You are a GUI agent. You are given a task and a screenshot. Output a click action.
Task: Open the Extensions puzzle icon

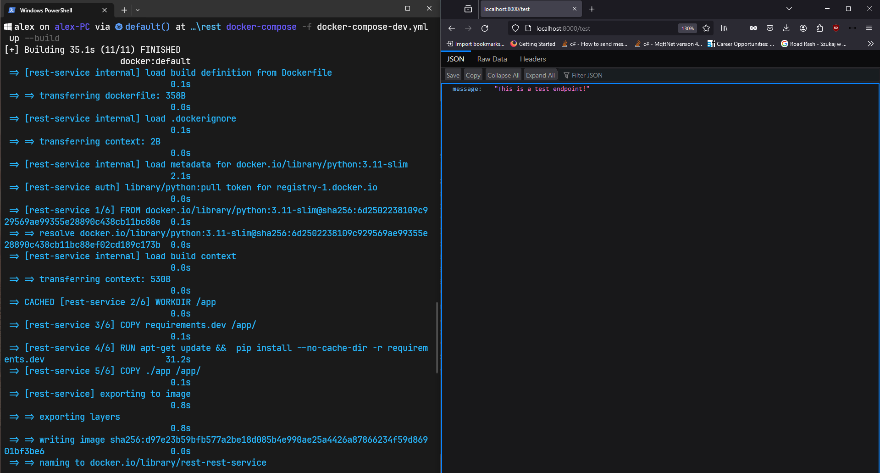tap(819, 28)
